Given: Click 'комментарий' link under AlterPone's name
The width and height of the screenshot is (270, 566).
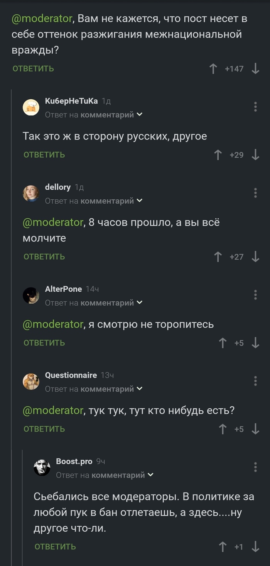Looking at the screenshot, I should click(x=107, y=303).
